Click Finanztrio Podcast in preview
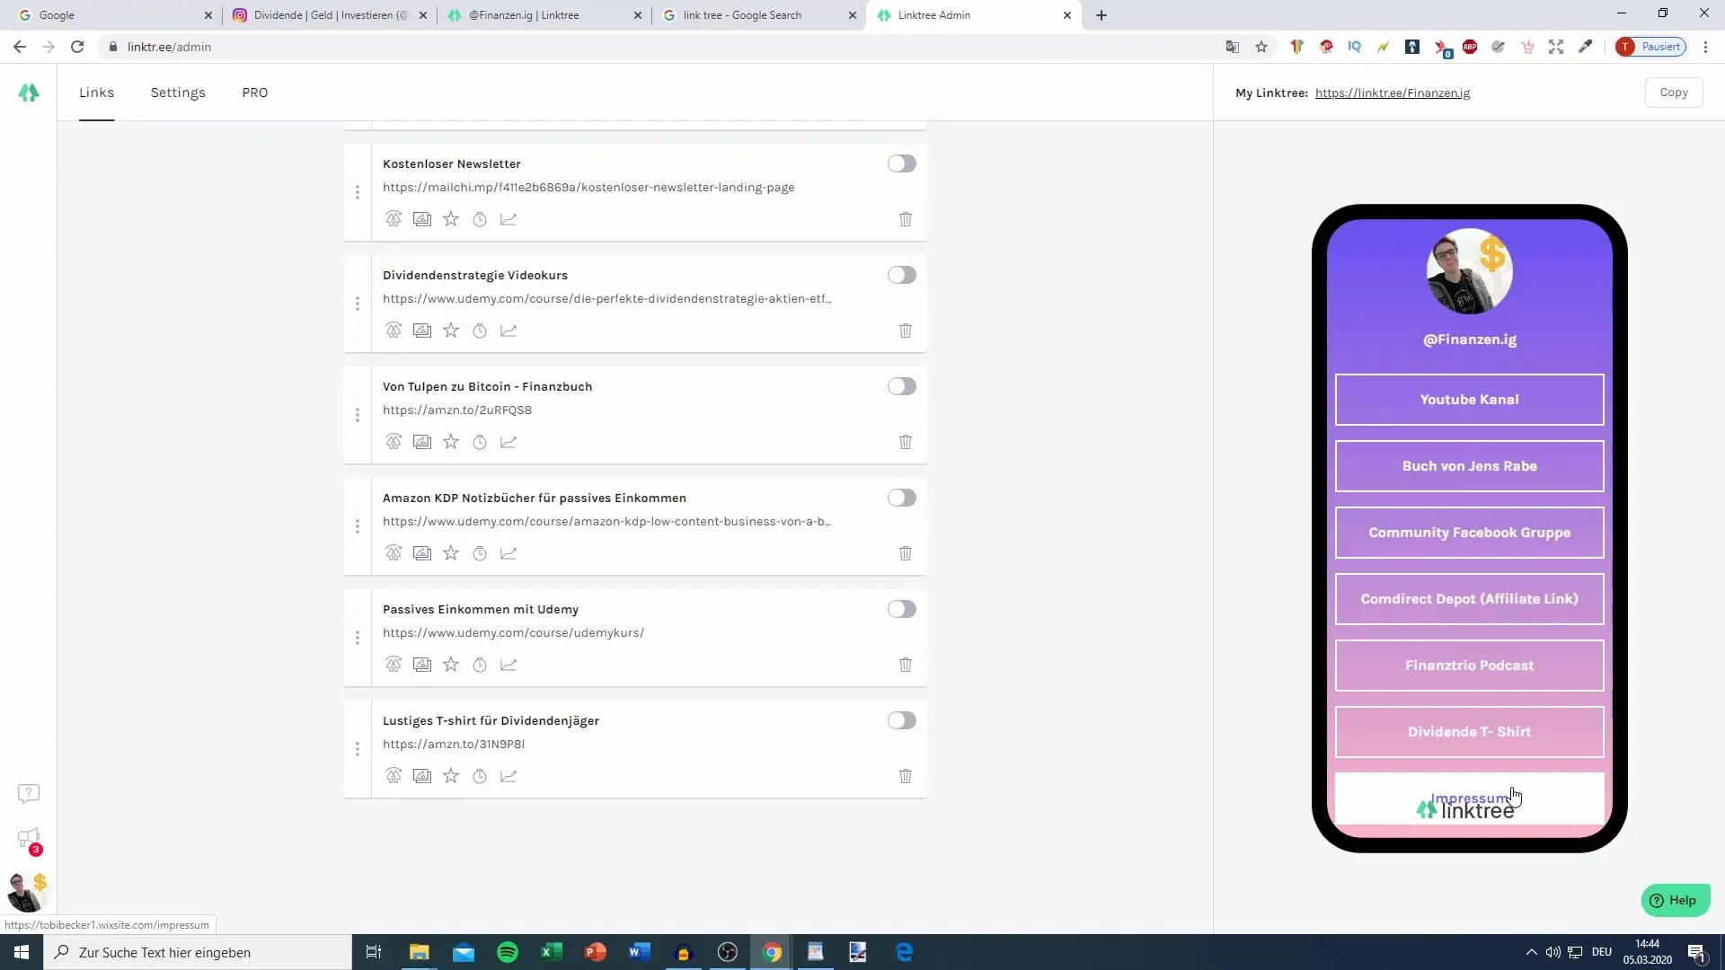 click(1469, 666)
